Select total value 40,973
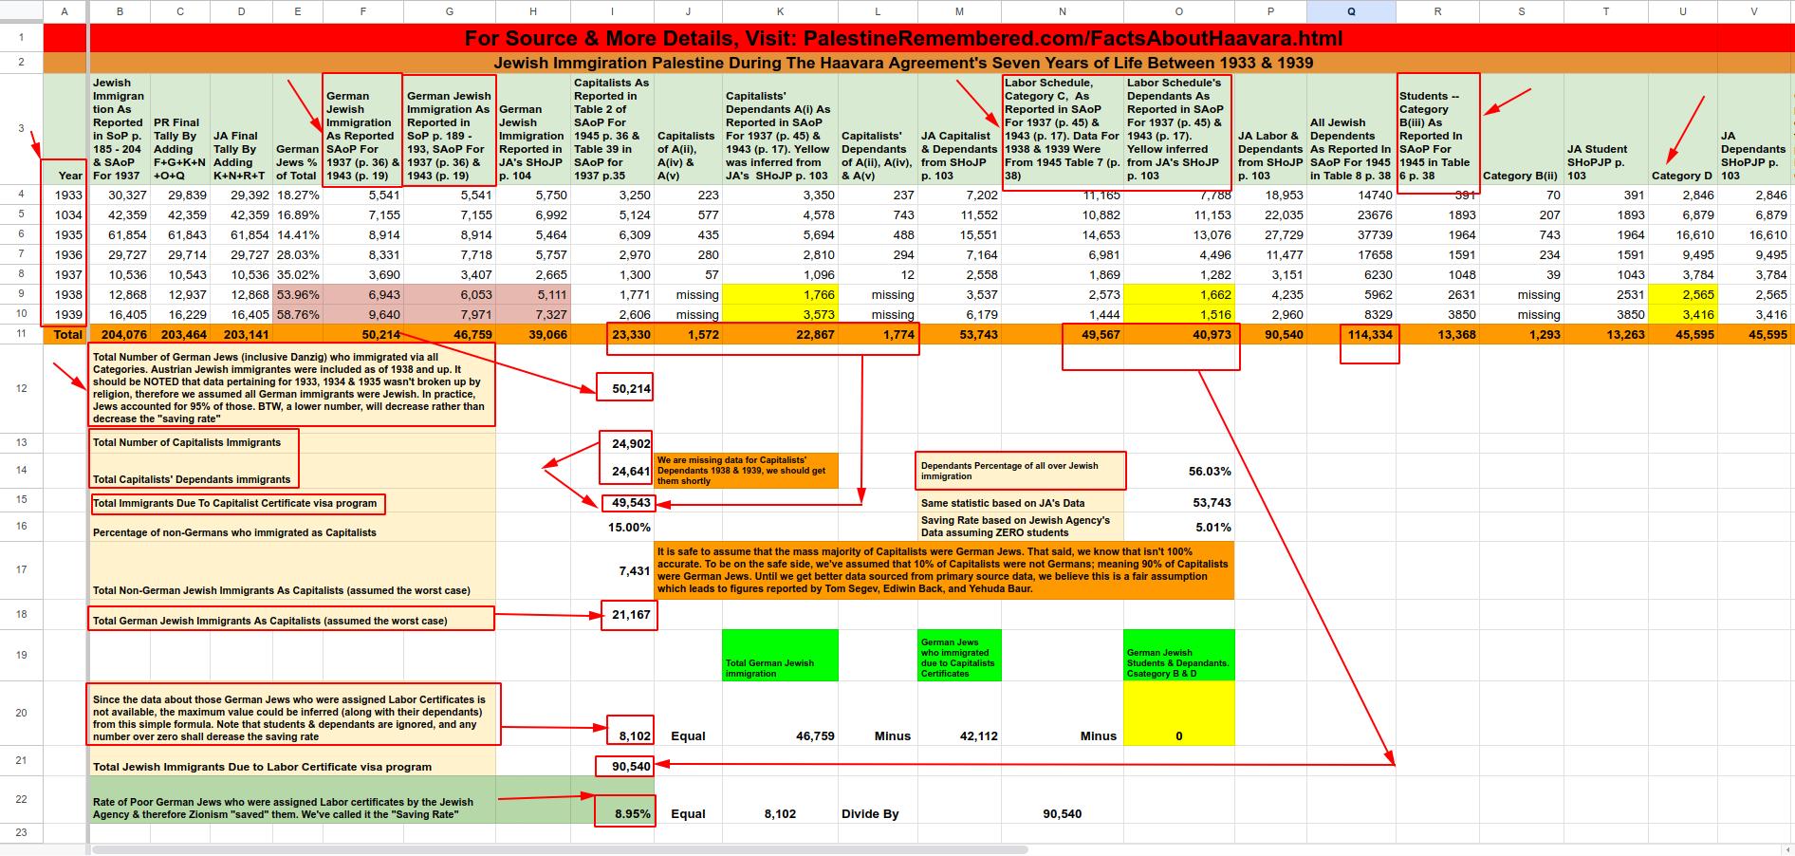The image size is (1795, 856). (1178, 334)
